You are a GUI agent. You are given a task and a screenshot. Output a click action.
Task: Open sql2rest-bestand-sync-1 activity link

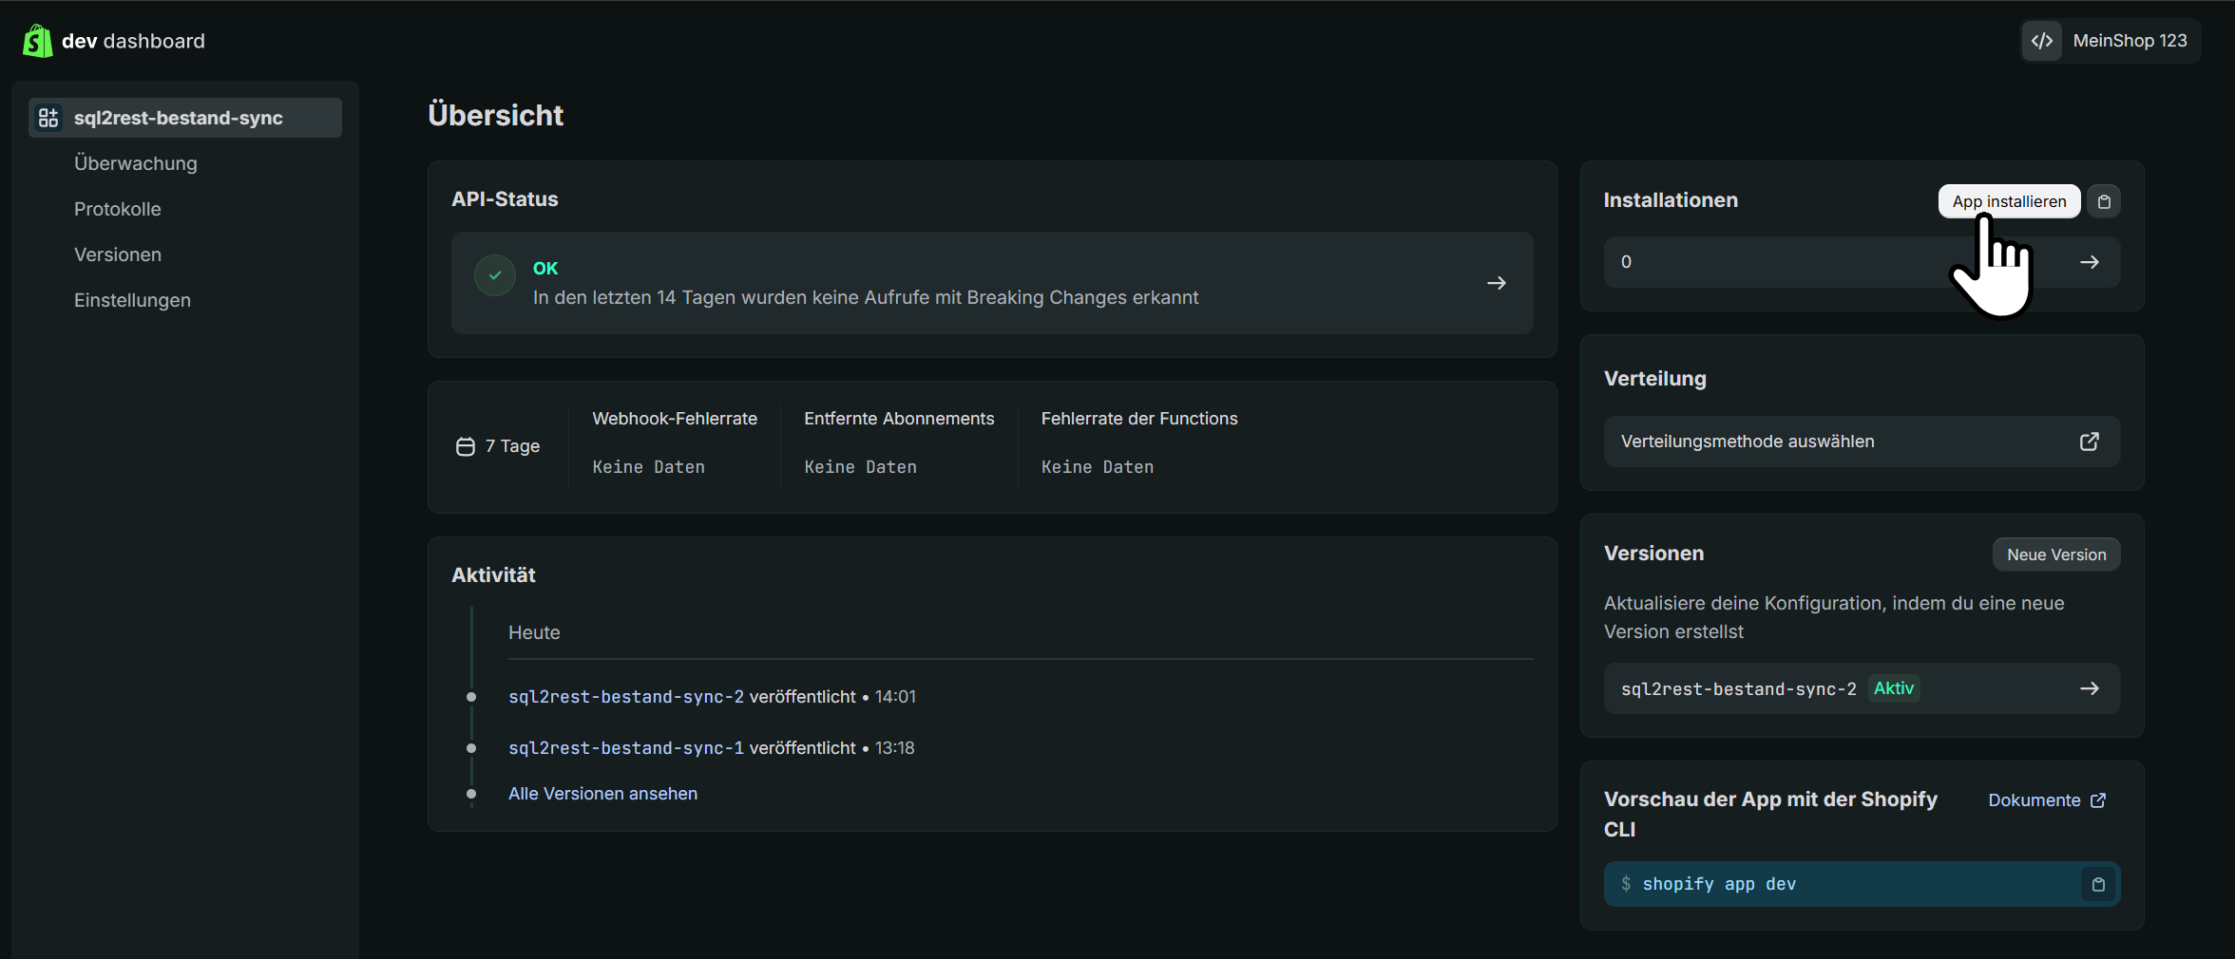click(626, 748)
